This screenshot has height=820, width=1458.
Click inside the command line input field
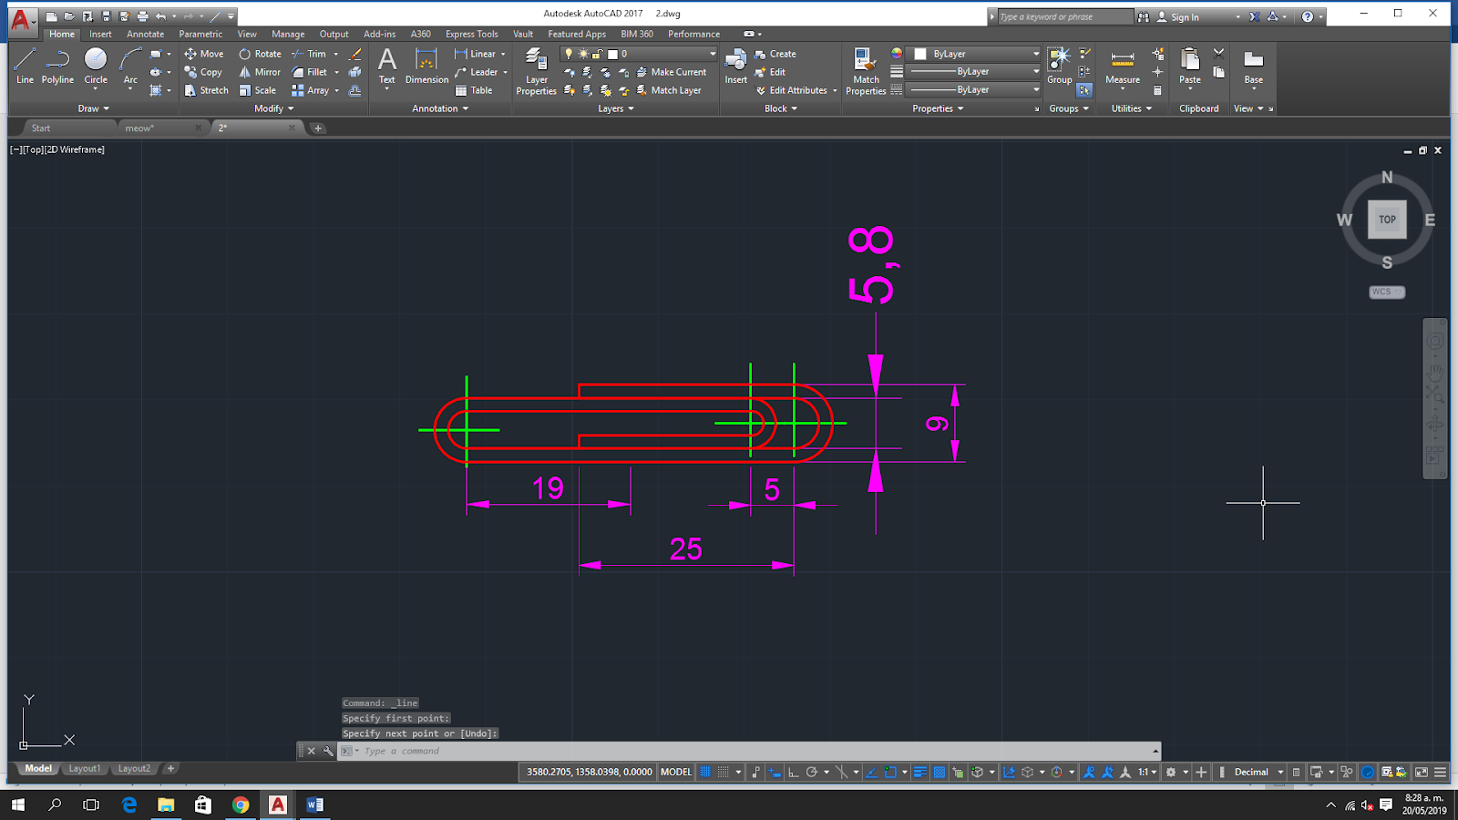click(x=547, y=751)
